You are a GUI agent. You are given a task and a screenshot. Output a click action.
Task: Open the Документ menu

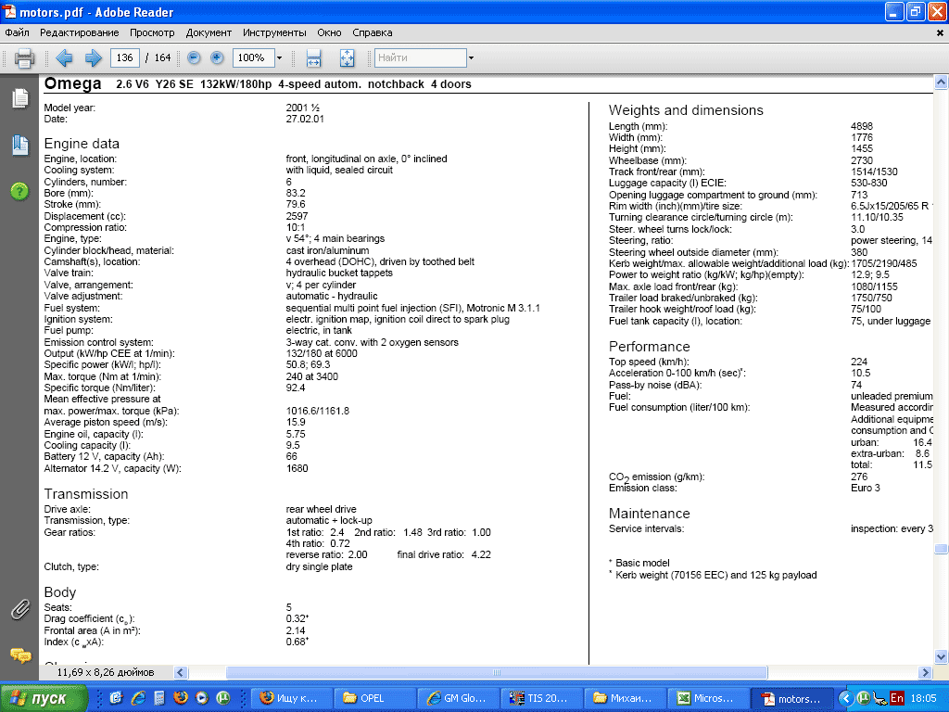(x=209, y=32)
